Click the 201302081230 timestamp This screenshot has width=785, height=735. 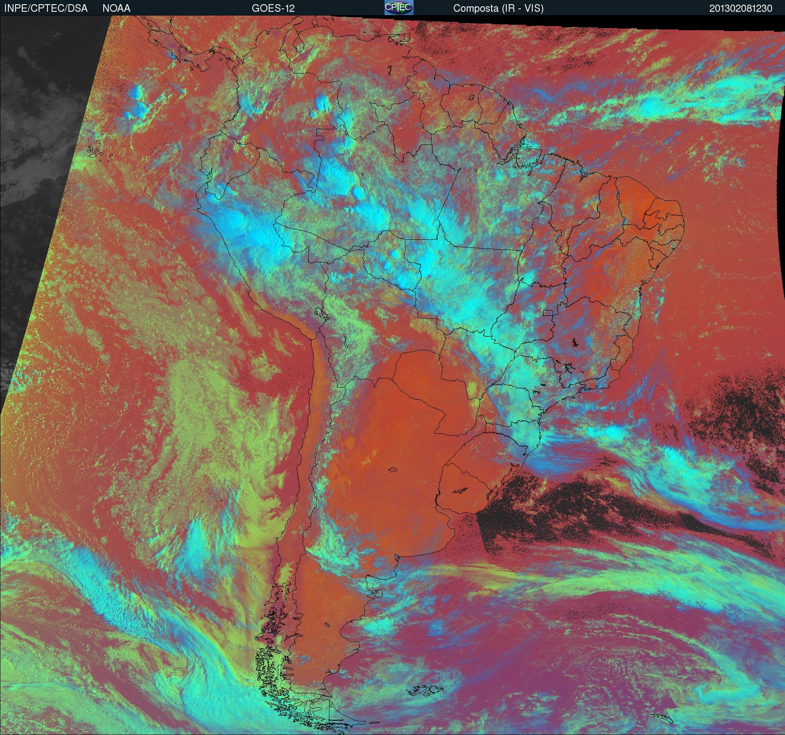tap(741, 8)
